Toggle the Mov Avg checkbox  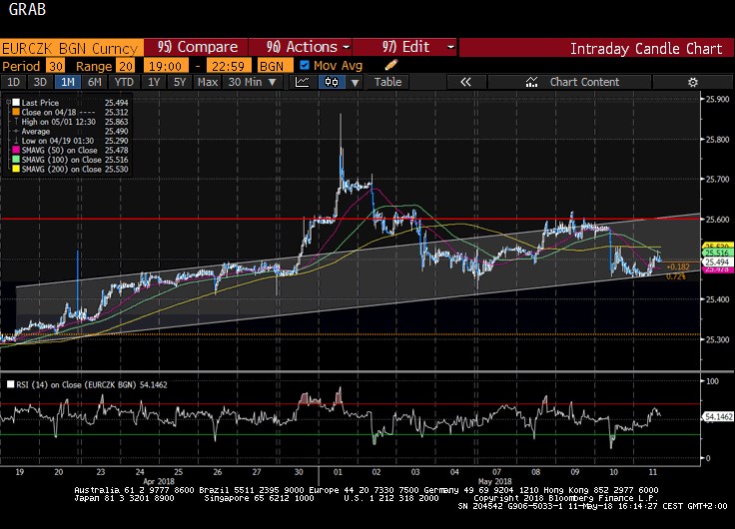click(306, 65)
